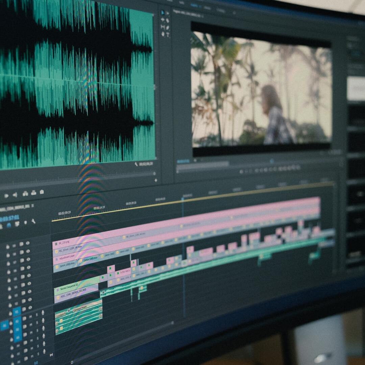Select the Selection arrow tool

tap(163, 12)
